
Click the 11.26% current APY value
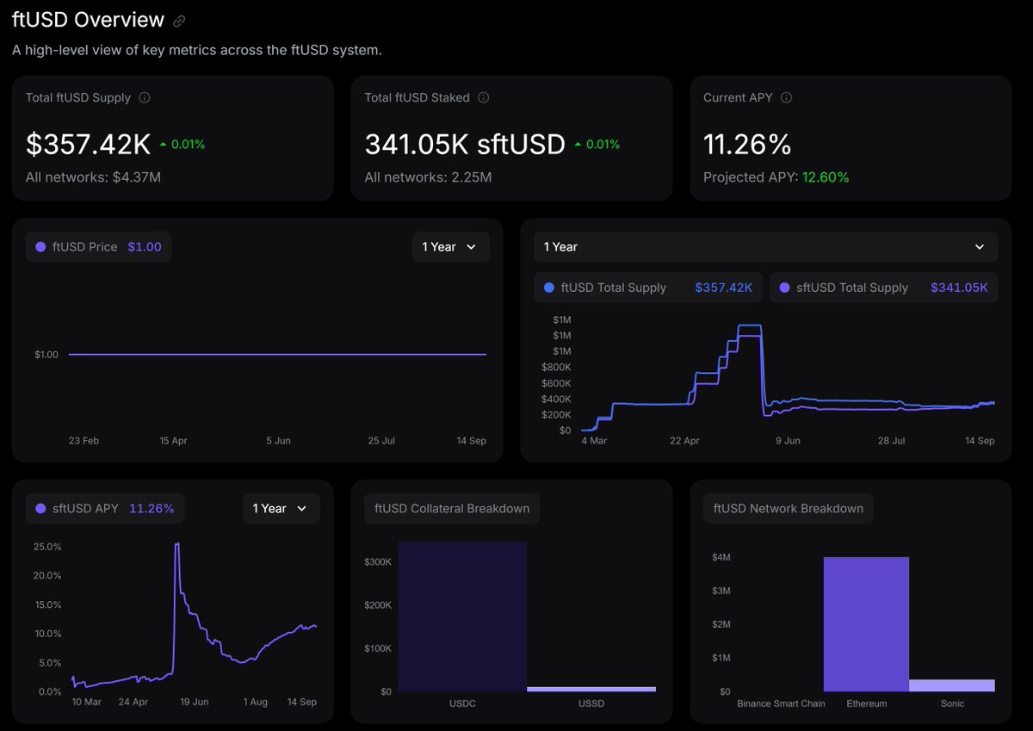coord(747,145)
